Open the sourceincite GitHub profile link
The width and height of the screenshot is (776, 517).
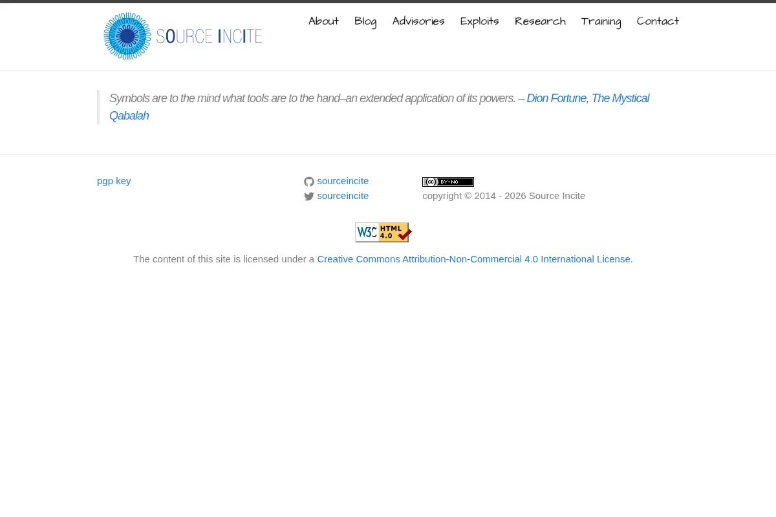[x=343, y=181]
